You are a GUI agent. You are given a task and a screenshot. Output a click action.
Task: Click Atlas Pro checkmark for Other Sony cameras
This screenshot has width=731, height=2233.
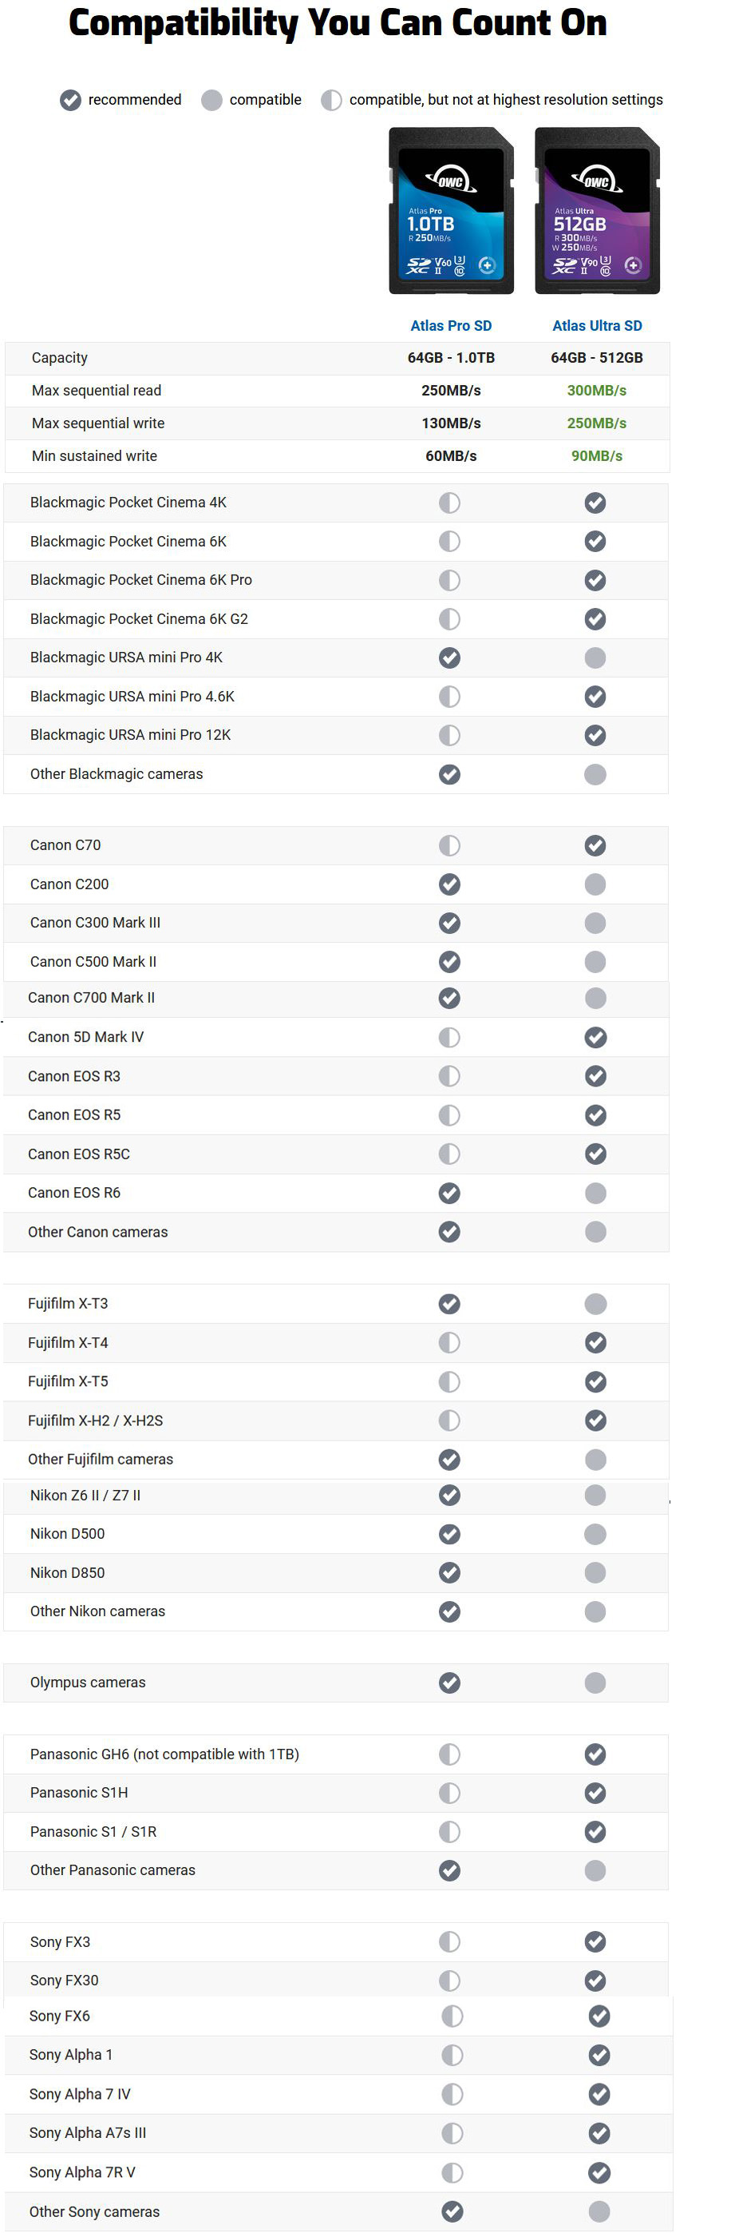pyautogui.click(x=452, y=2211)
